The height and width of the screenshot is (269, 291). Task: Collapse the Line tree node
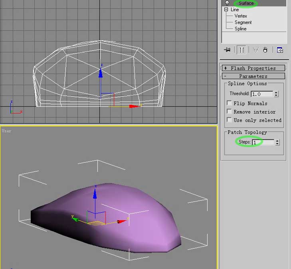click(226, 10)
